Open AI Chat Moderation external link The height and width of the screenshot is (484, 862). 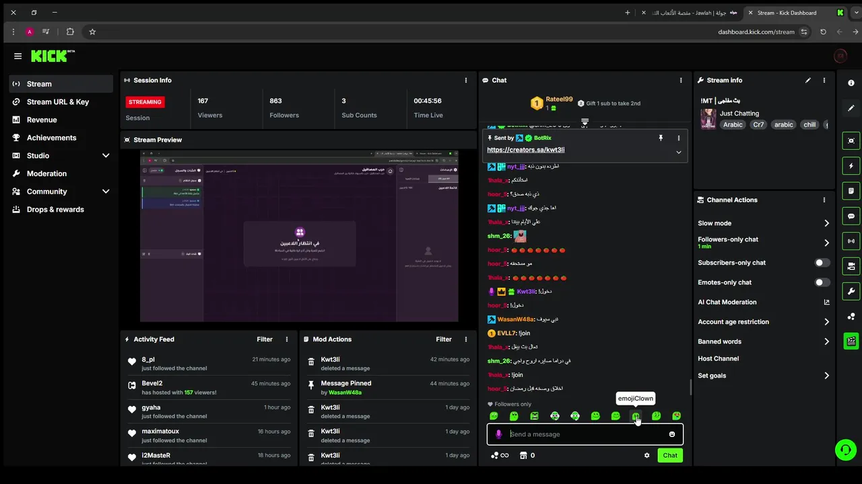click(x=826, y=302)
